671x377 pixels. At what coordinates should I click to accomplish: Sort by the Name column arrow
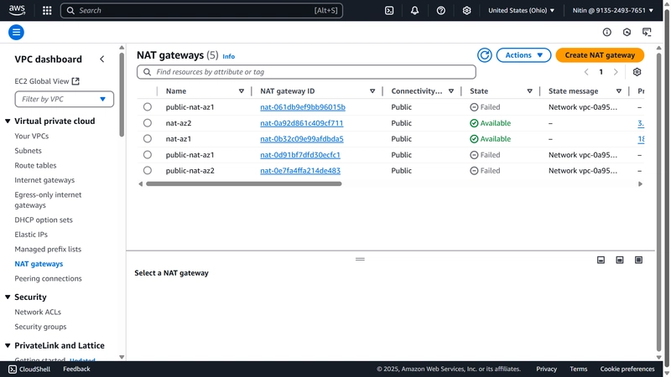(242, 91)
